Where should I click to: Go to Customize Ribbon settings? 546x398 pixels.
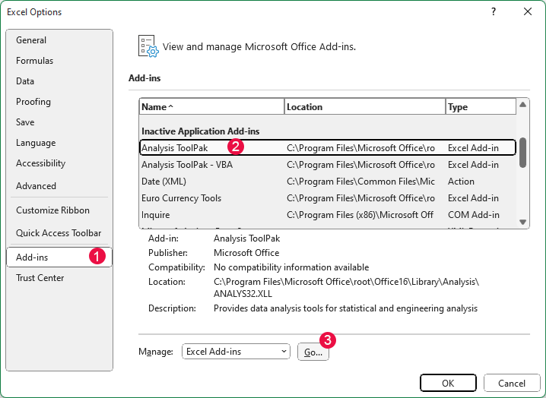pos(52,210)
